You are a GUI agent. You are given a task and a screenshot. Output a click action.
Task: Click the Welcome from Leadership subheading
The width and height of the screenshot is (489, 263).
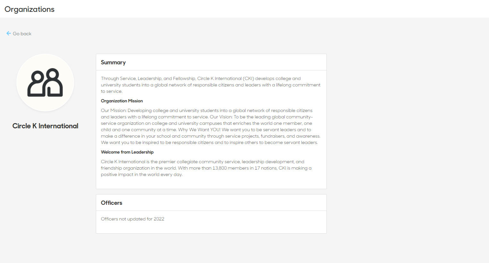[x=127, y=152]
